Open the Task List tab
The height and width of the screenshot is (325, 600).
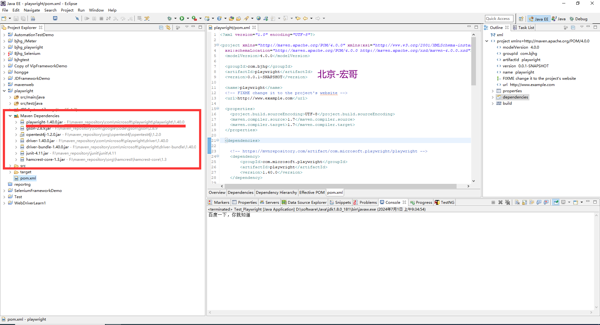(x=524, y=28)
